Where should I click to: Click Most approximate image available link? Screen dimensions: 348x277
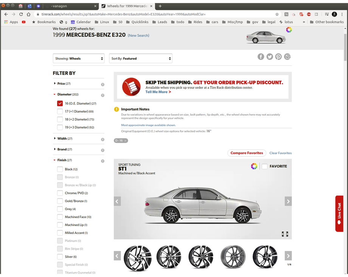click(x=148, y=125)
